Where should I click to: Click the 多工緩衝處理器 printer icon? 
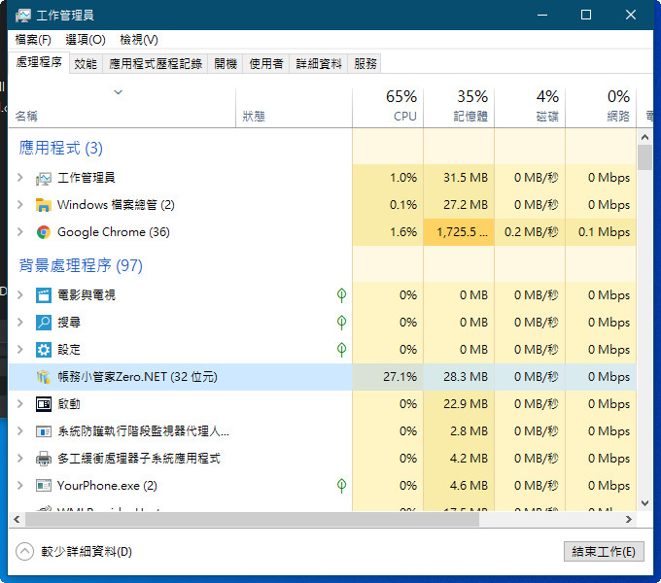click(44, 459)
